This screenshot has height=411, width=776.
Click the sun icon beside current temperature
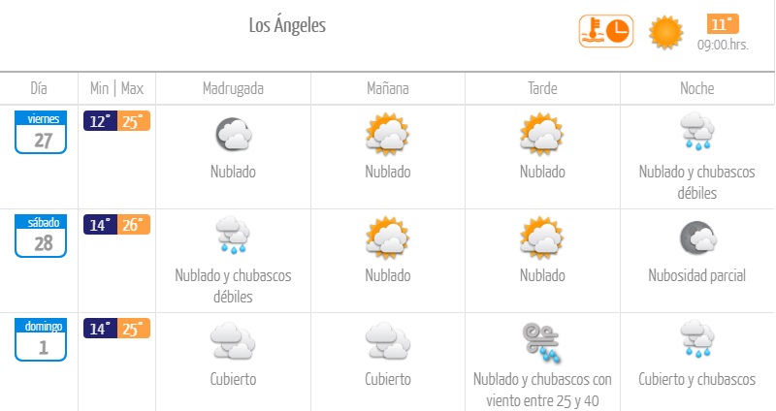pos(666,32)
